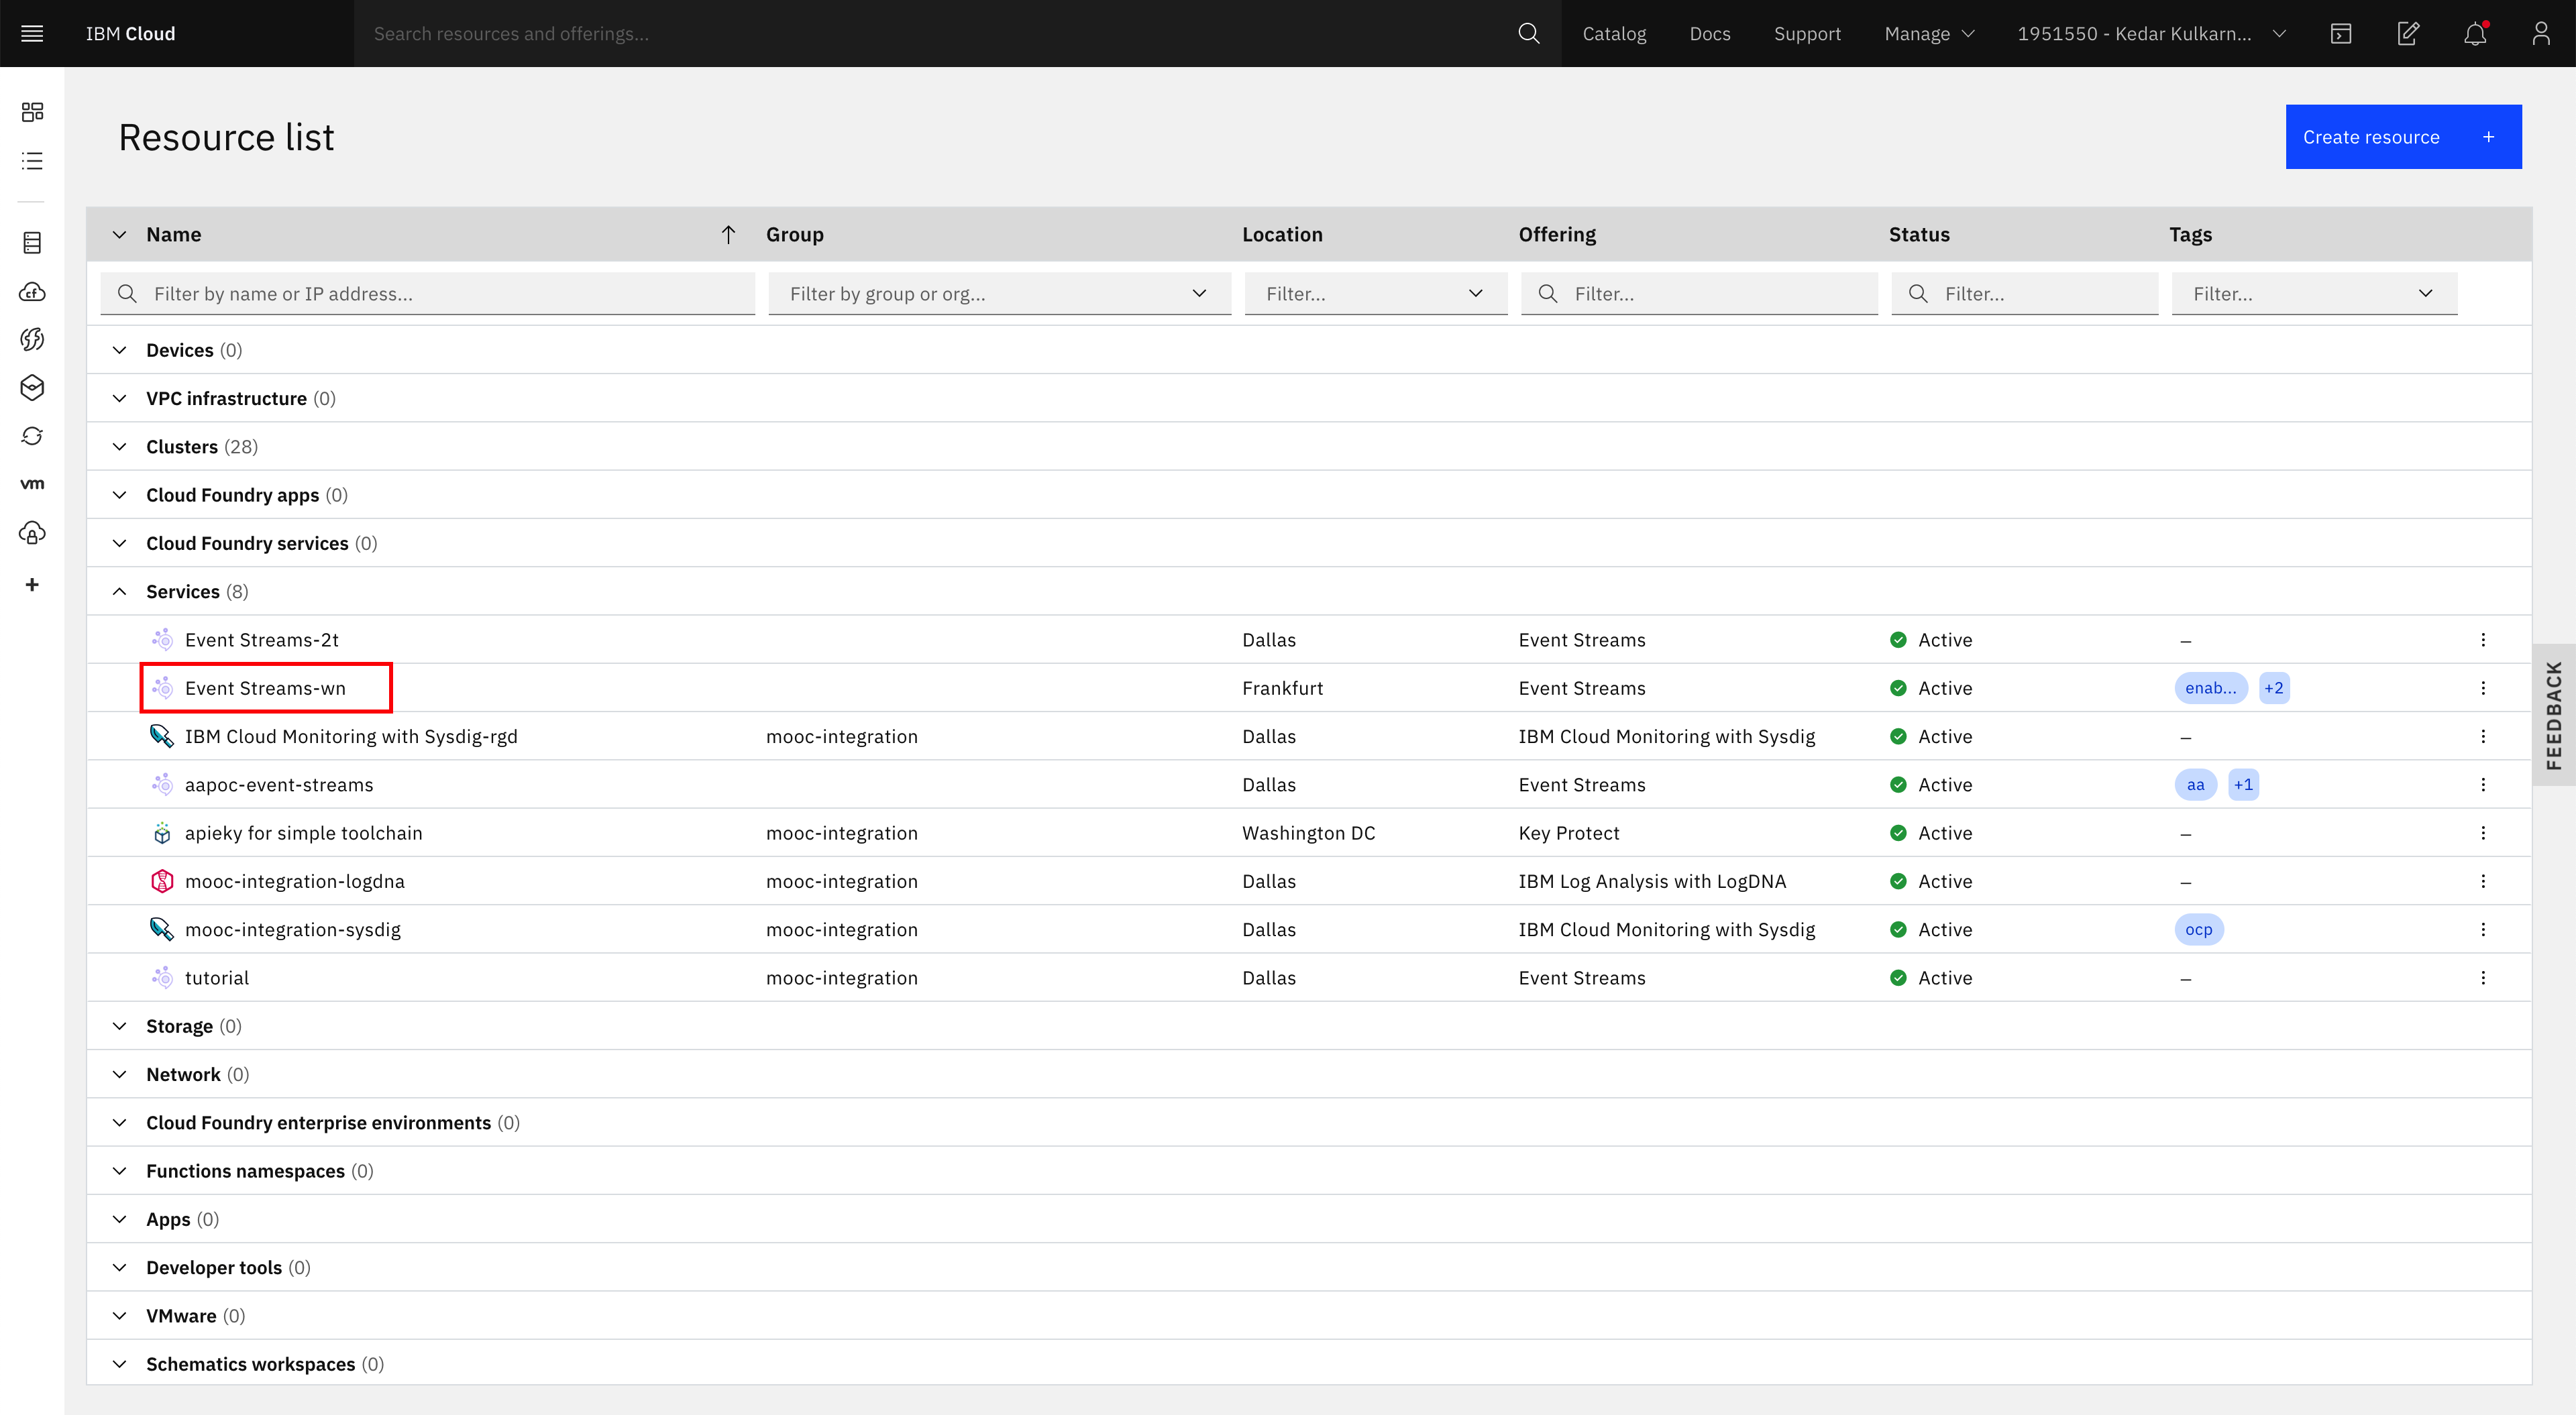
Task: Click the notifications bell icon
Action: (2474, 33)
